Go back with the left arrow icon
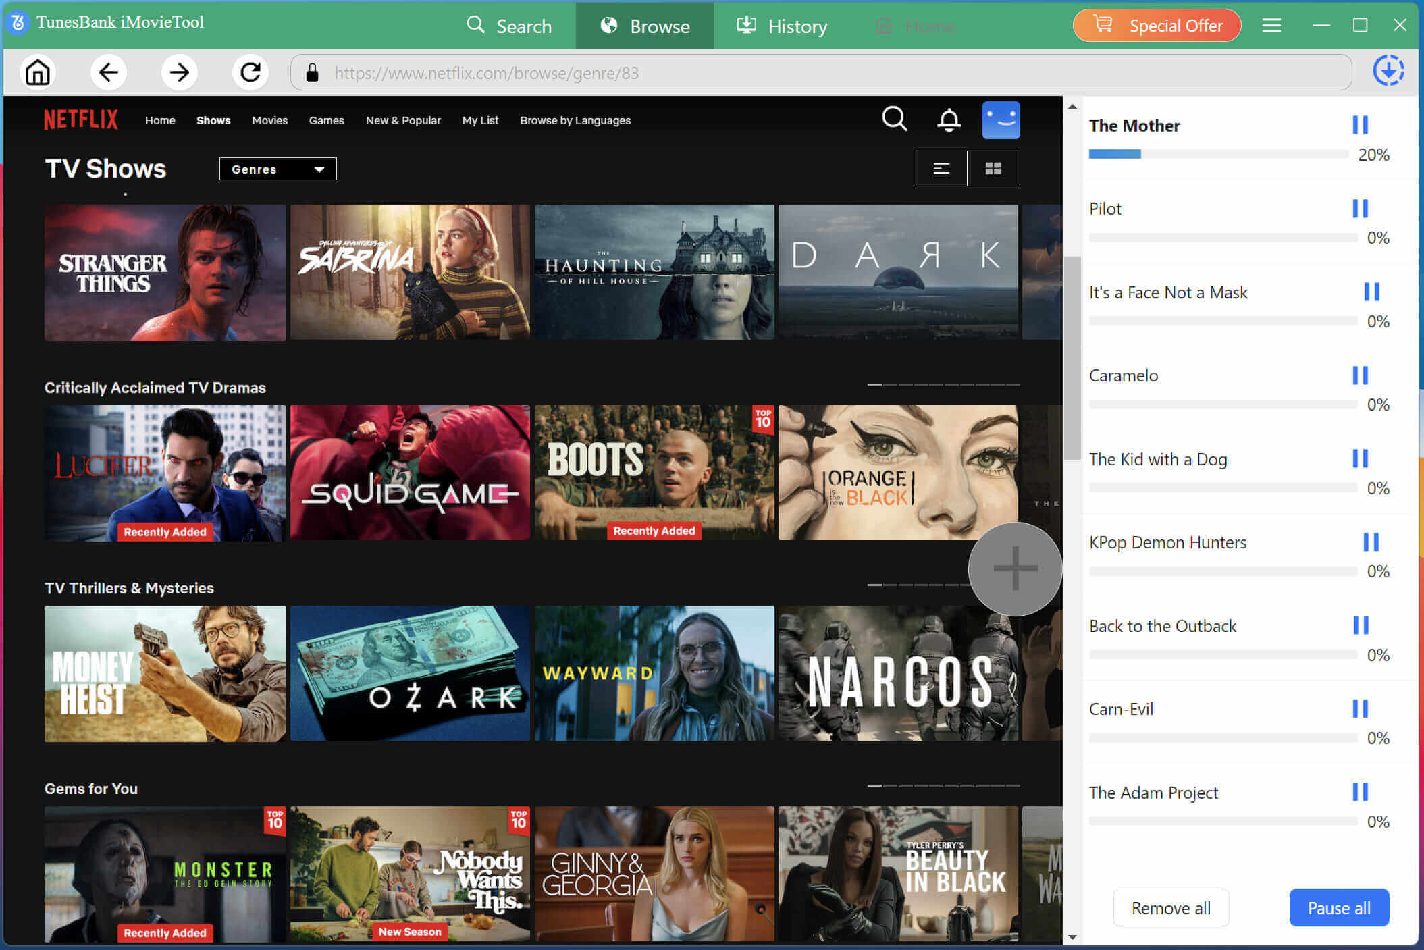 click(108, 72)
